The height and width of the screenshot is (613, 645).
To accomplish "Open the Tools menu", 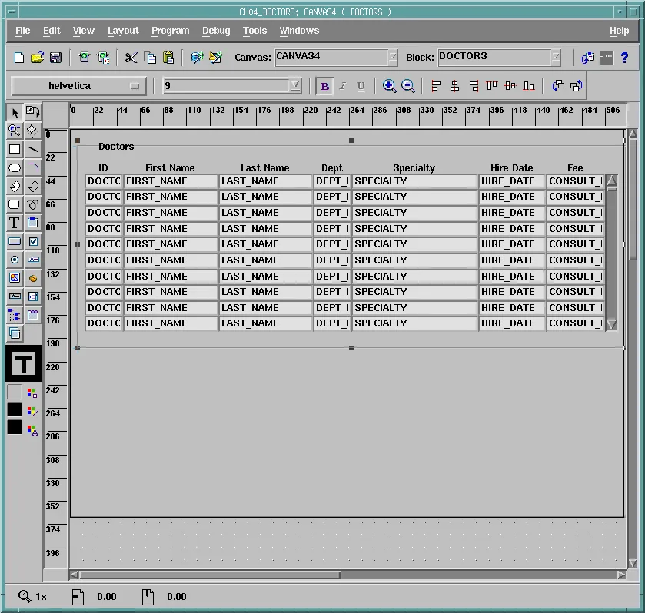I will (x=254, y=31).
